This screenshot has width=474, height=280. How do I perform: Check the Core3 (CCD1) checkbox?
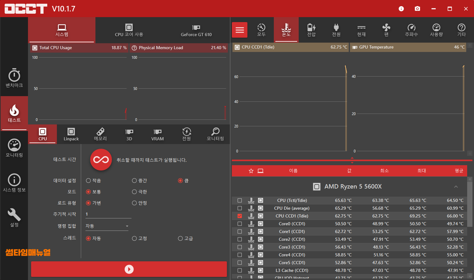pos(240,247)
